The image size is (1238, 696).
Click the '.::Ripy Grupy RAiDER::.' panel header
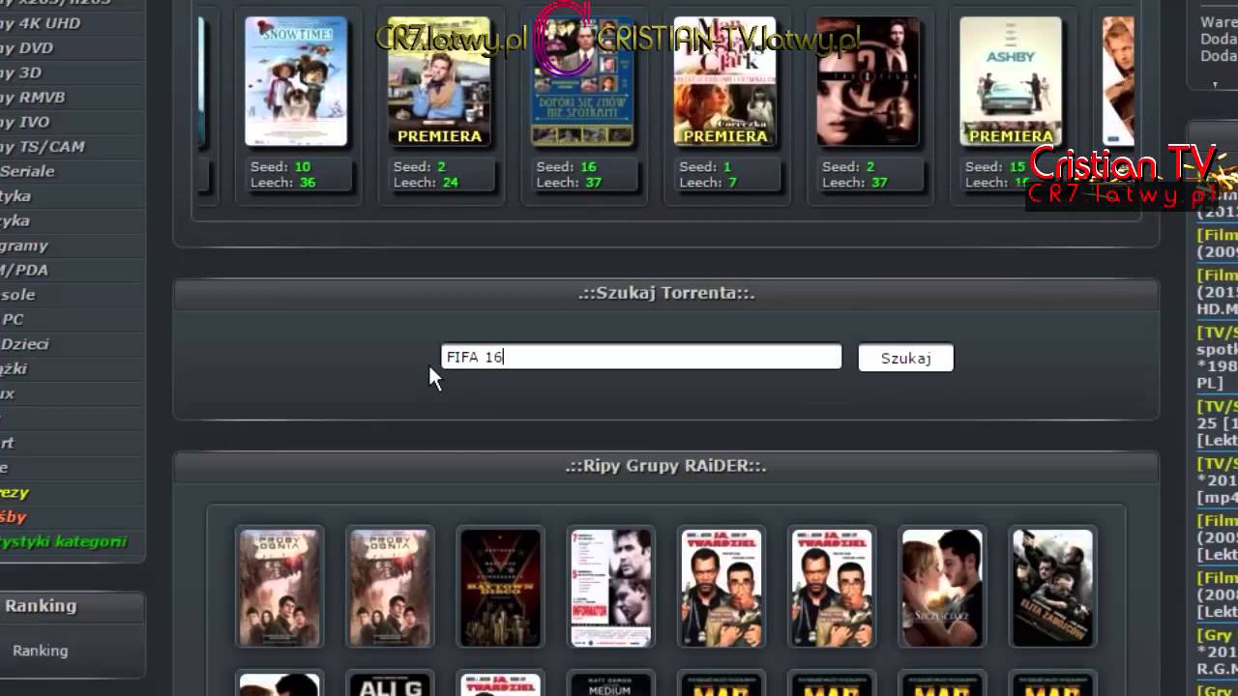coord(666,466)
